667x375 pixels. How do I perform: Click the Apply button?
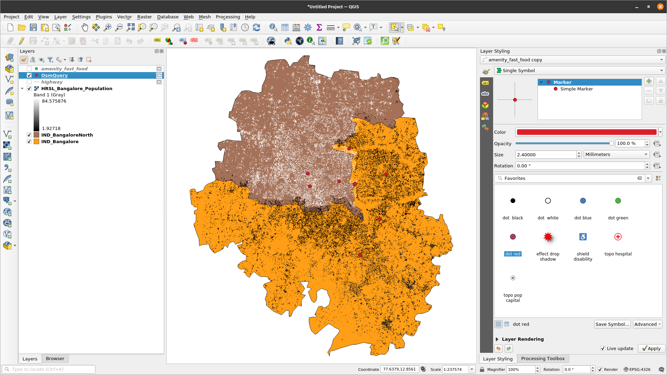click(x=651, y=349)
